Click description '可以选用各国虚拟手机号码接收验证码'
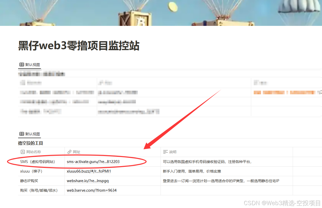 point(207,162)
